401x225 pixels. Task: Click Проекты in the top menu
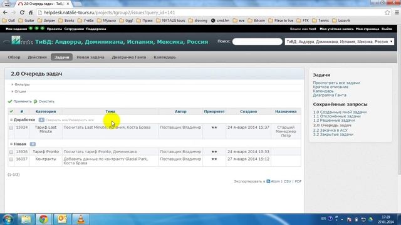coord(55,29)
